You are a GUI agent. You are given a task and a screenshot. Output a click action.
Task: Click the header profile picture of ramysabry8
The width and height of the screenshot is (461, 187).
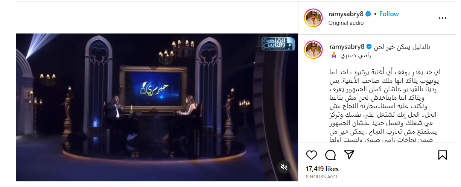[313, 18]
